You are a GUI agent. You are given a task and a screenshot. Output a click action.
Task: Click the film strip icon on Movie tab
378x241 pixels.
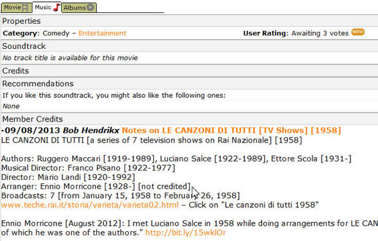tap(25, 8)
